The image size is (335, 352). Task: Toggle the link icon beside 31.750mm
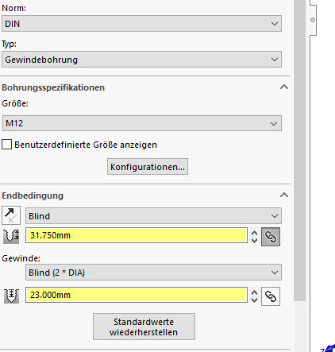[271, 237]
